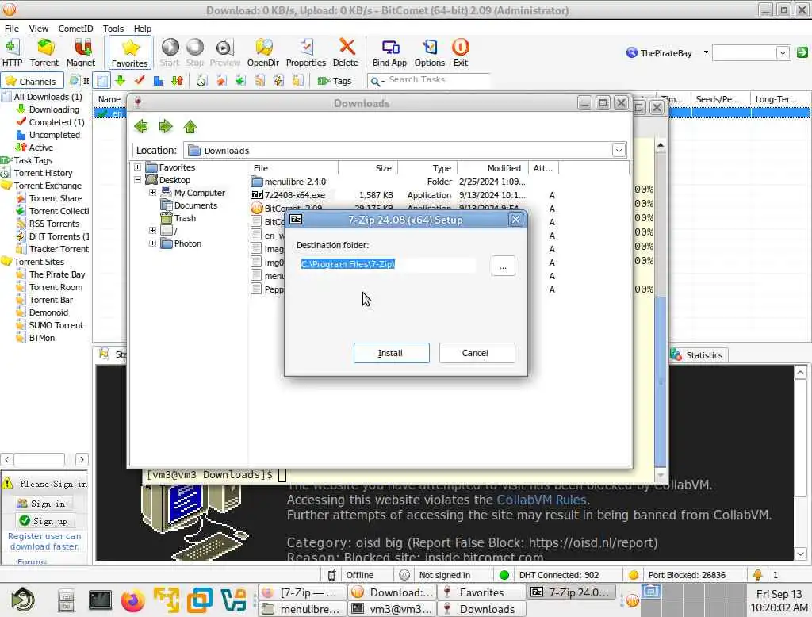Click the back arrow in Downloads window
The image size is (812, 617).
141,126
